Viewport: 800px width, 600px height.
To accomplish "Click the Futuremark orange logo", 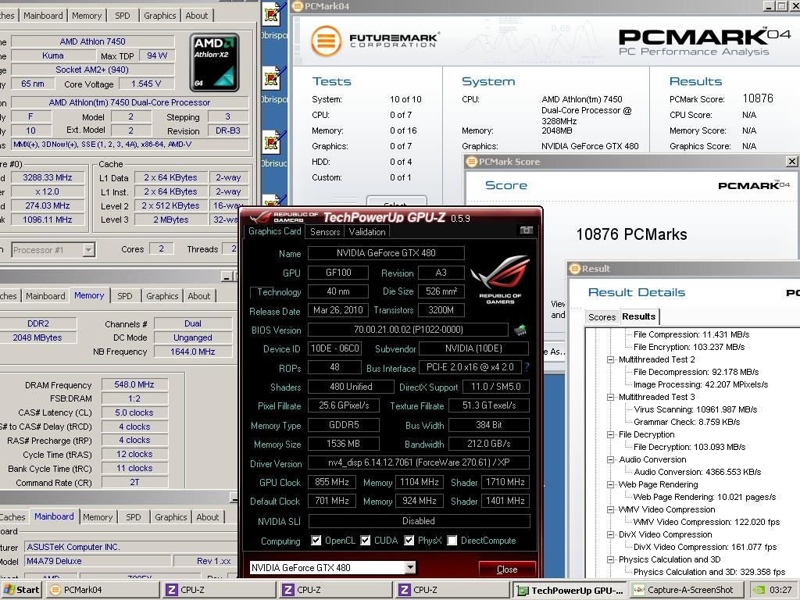I will (326, 41).
